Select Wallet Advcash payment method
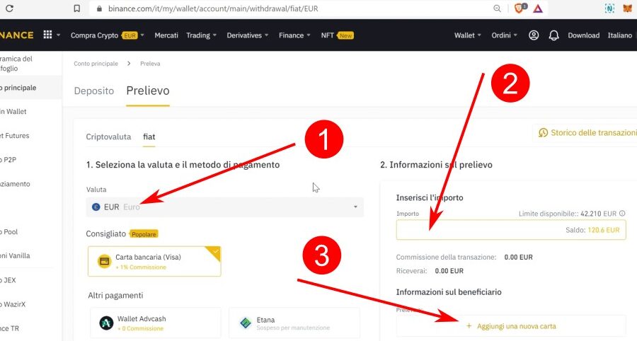The width and height of the screenshot is (637, 341). click(156, 323)
